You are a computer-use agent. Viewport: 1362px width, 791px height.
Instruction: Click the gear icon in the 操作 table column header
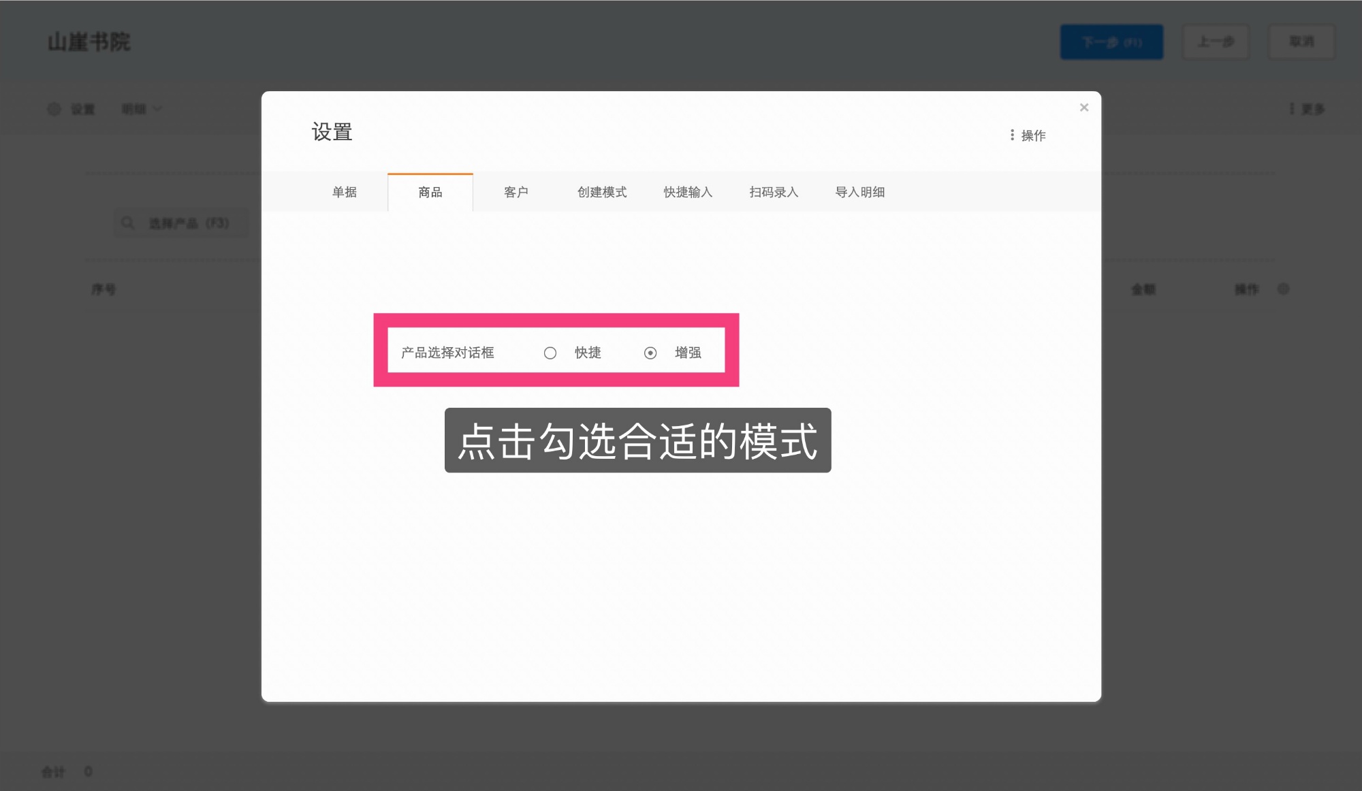(1283, 289)
